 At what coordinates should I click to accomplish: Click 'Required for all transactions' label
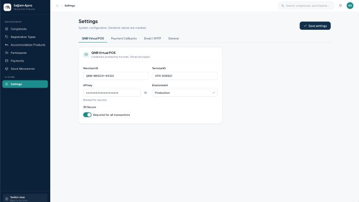(111, 115)
